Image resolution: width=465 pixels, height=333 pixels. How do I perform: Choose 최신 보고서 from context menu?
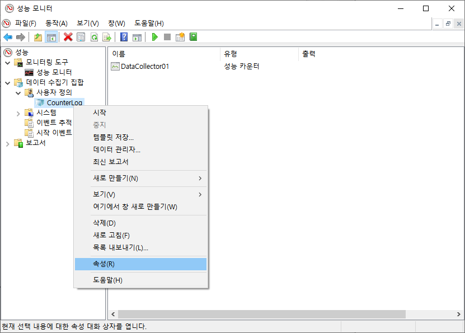(x=140, y=162)
